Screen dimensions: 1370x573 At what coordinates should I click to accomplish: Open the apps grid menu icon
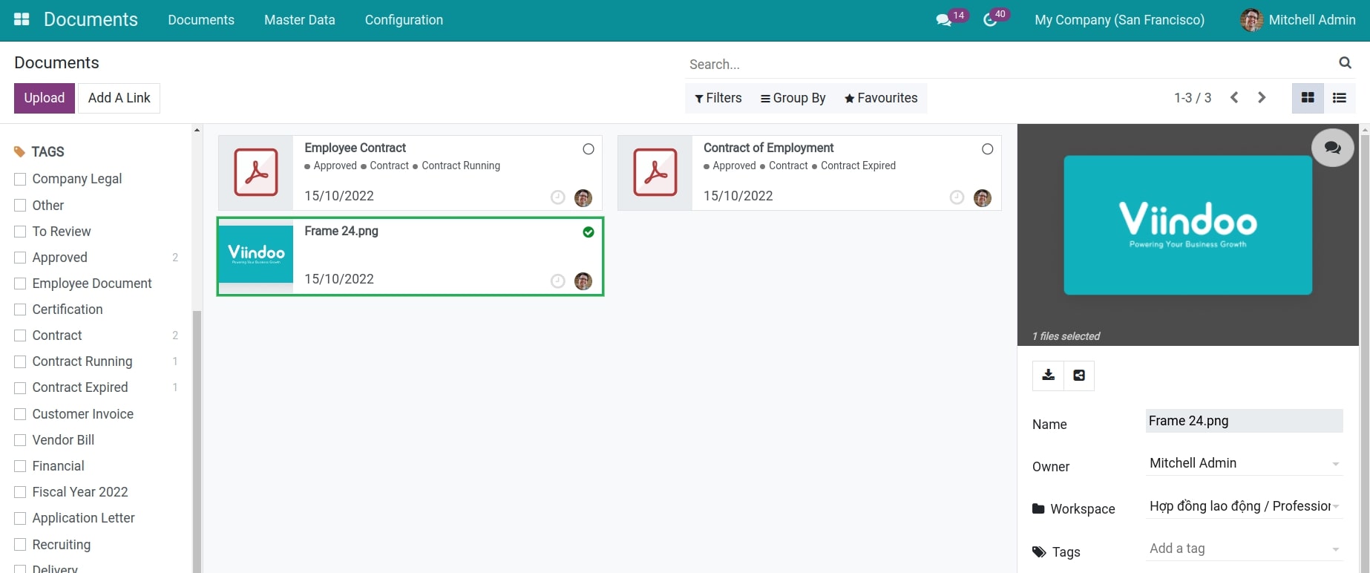click(22, 20)
